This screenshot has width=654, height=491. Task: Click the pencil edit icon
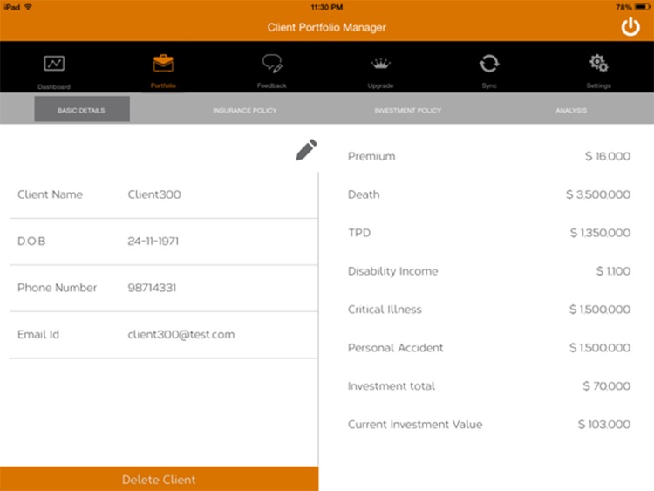point(306,150)
